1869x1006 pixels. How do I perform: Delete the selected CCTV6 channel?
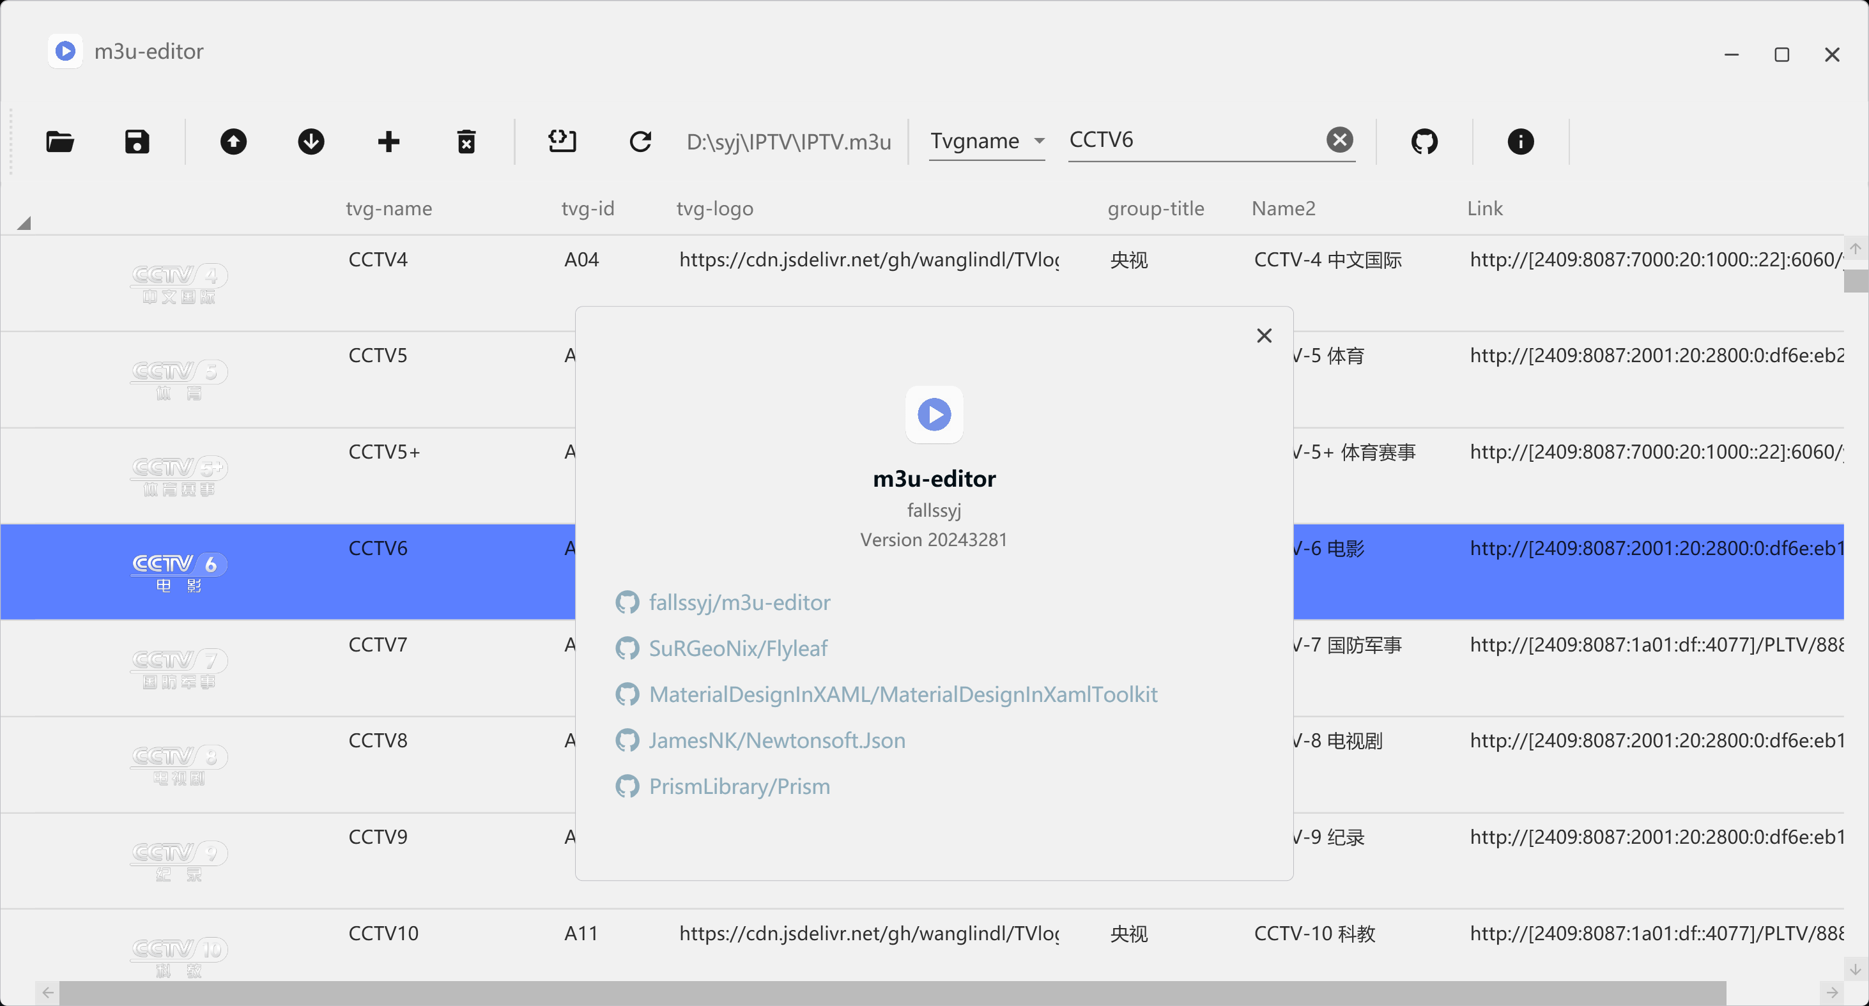(466, 141)
